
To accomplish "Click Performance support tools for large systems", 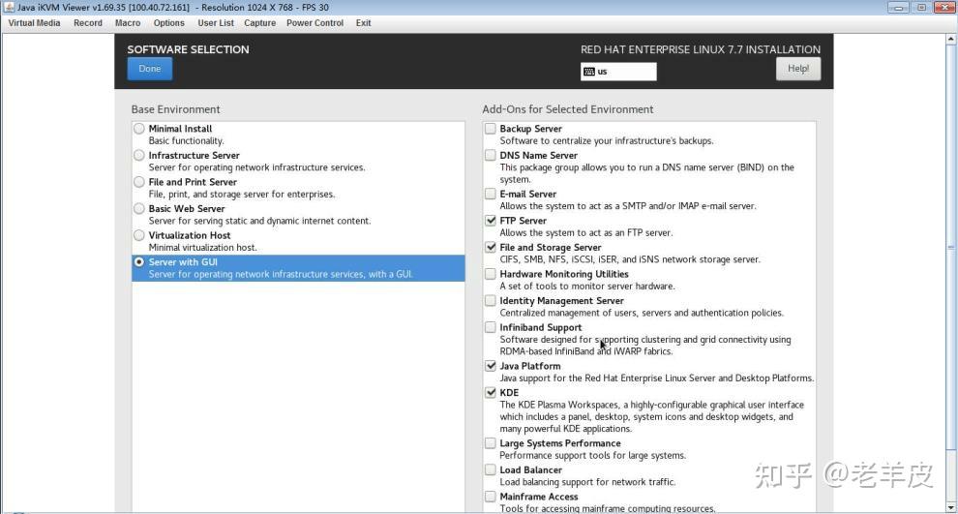I will click(592, 455).
